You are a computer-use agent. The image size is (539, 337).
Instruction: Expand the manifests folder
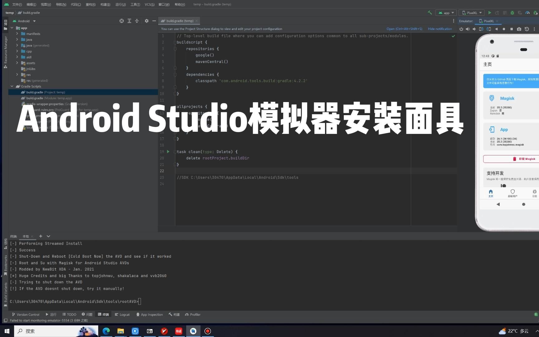click(17, 34)
